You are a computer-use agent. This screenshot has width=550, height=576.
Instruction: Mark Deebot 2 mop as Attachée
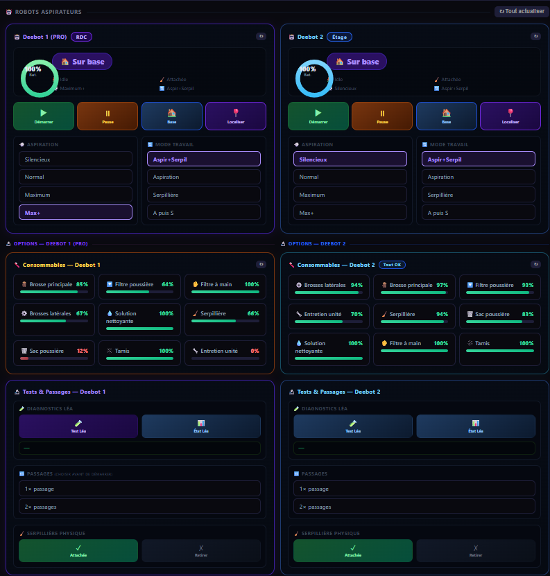click(x=353, y=550)
